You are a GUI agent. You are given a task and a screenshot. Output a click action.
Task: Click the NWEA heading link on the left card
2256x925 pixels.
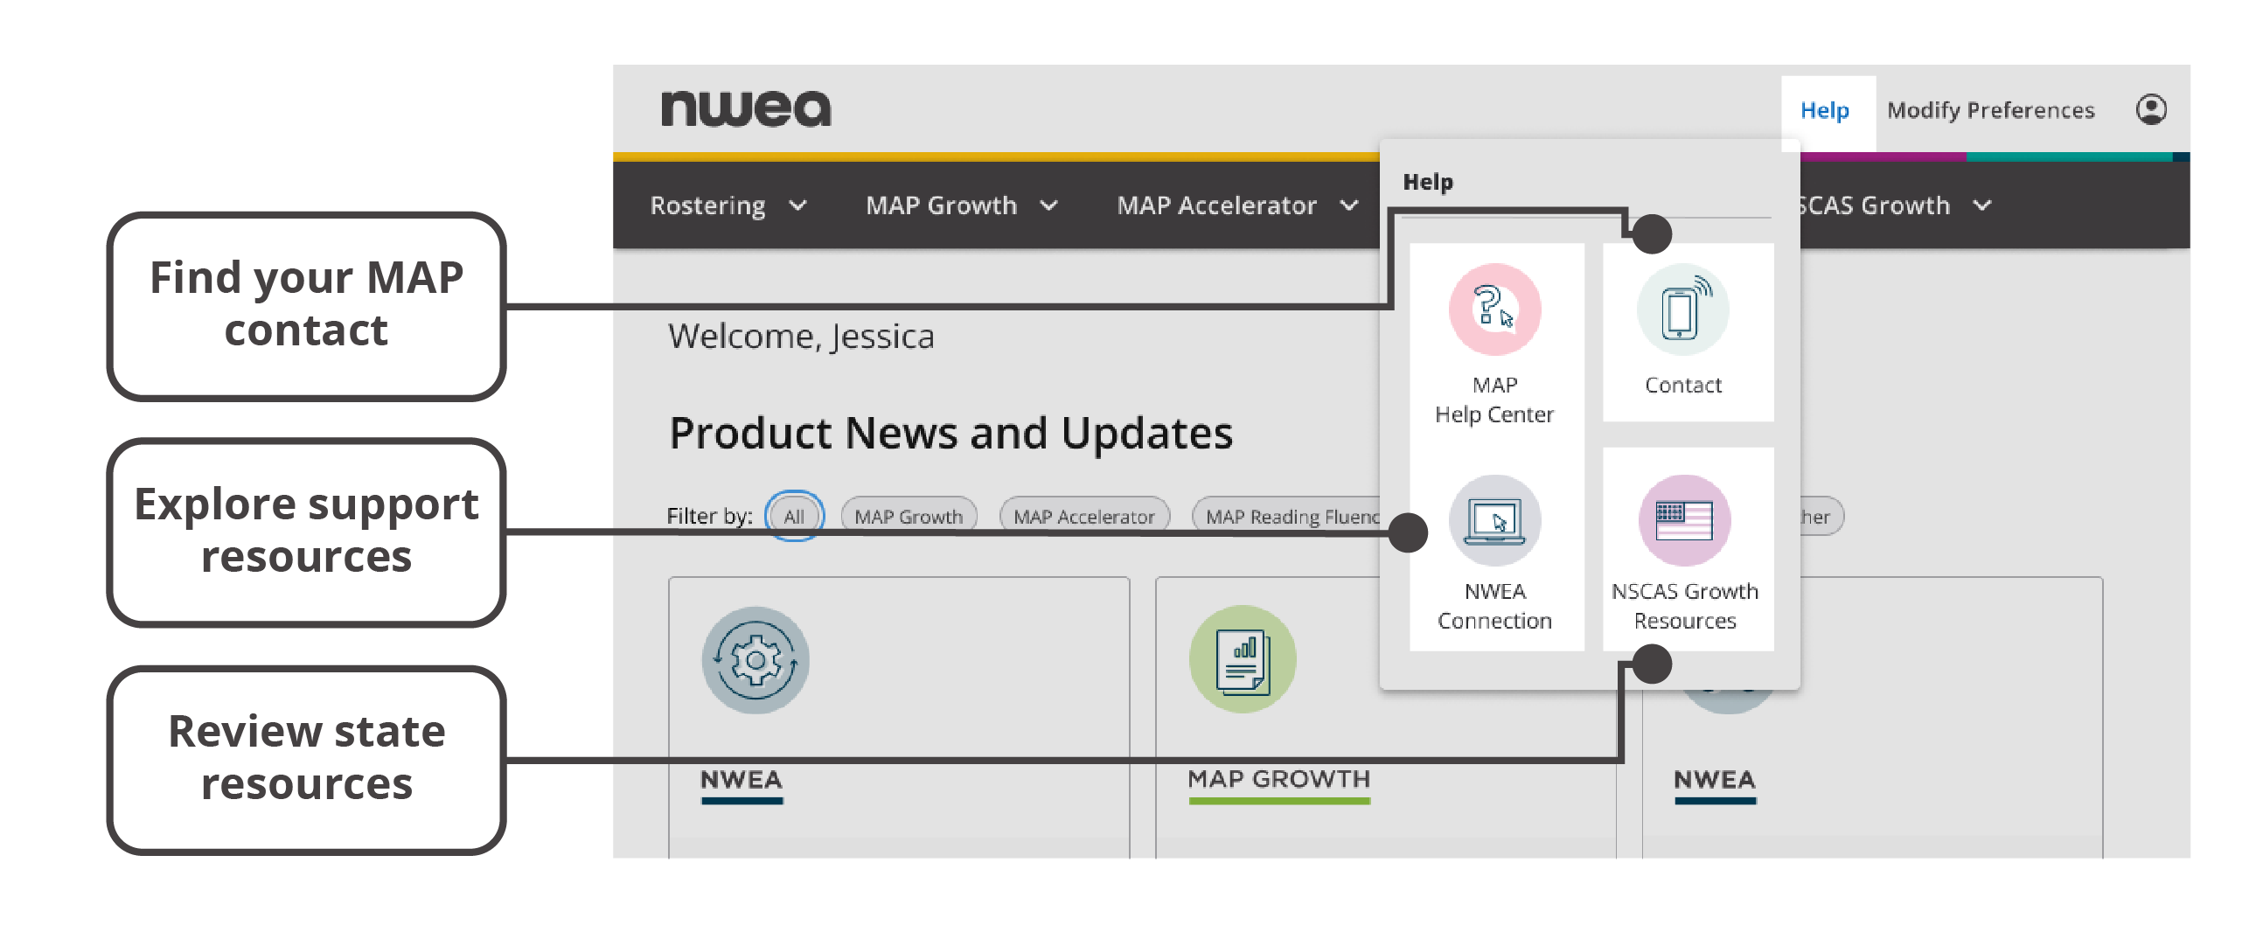742,780
